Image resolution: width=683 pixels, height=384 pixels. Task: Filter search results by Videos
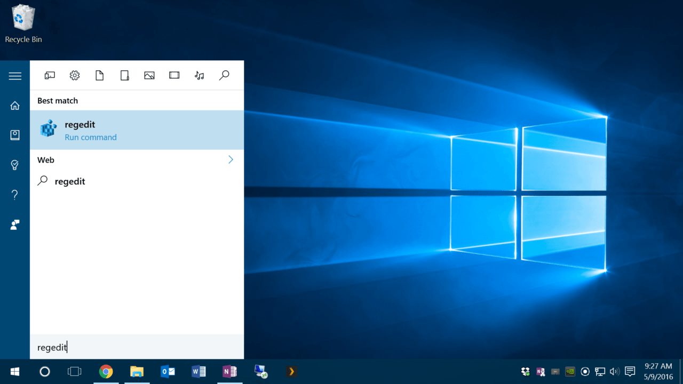tap(174, 75)
